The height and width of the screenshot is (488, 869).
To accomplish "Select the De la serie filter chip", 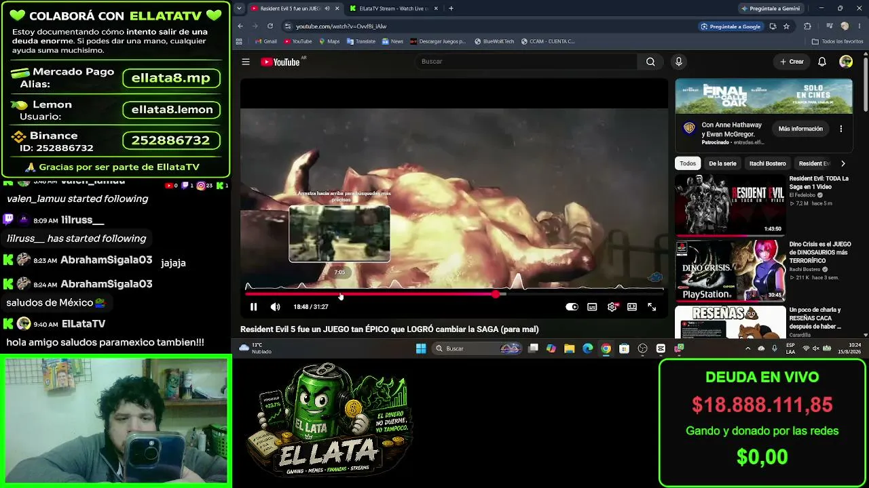I will click(x=722, y=163).
